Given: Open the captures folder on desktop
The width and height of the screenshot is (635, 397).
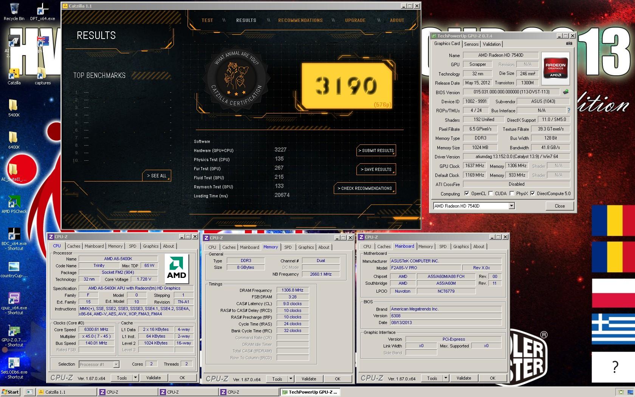Looking at the screenshot, I should tap(42, 76).
